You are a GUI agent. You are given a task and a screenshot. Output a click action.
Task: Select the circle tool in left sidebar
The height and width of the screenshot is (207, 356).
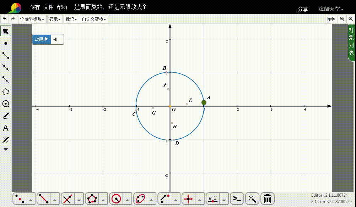6,104
